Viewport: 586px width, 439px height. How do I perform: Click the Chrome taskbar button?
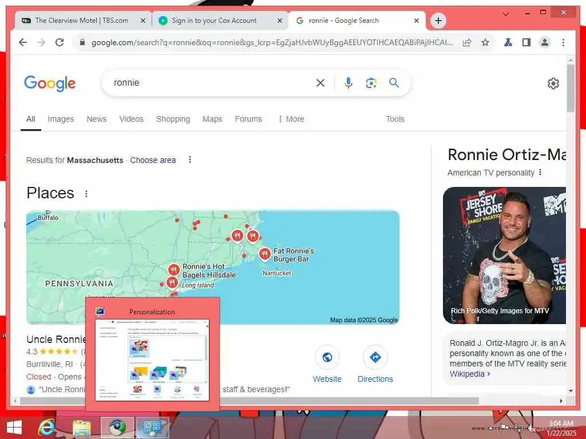point(117,428)
